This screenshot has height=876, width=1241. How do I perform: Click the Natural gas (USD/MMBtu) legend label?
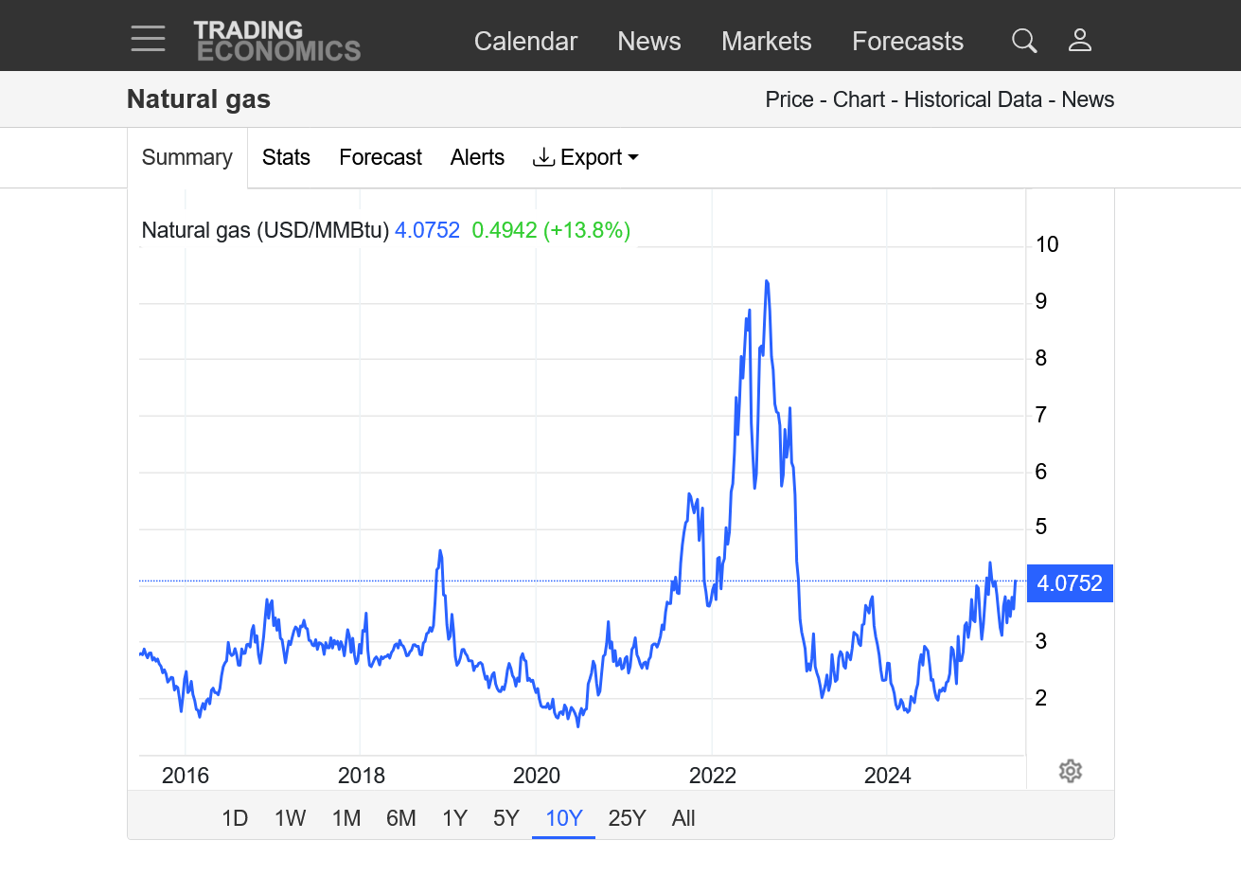265,230
